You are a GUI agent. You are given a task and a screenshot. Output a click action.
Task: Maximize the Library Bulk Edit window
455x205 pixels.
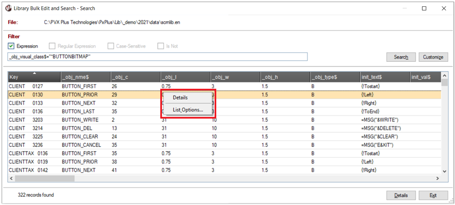[x=424, y=8]
